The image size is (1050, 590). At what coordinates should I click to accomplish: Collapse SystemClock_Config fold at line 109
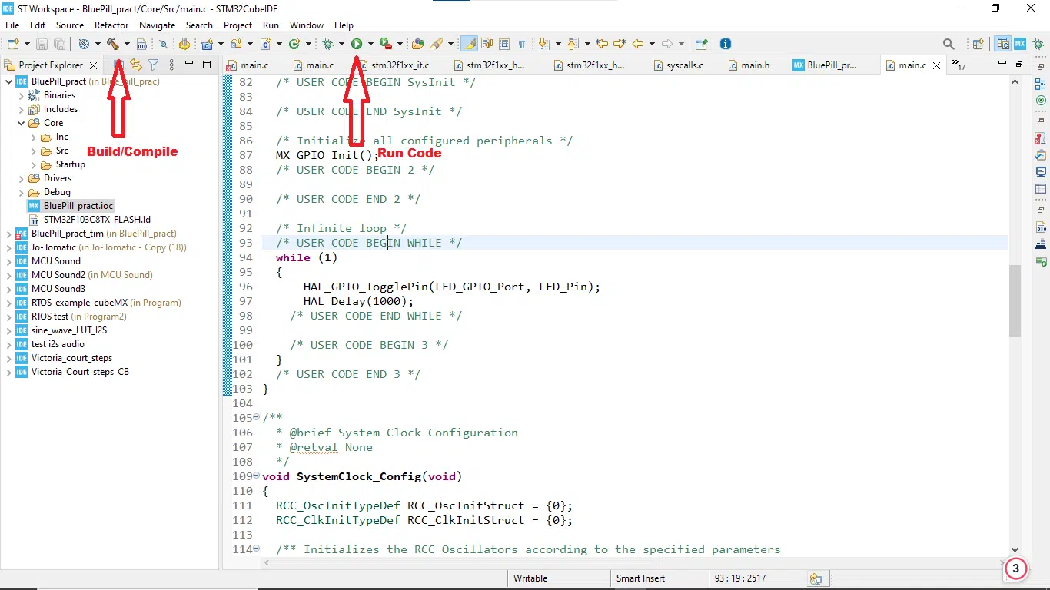257,476
